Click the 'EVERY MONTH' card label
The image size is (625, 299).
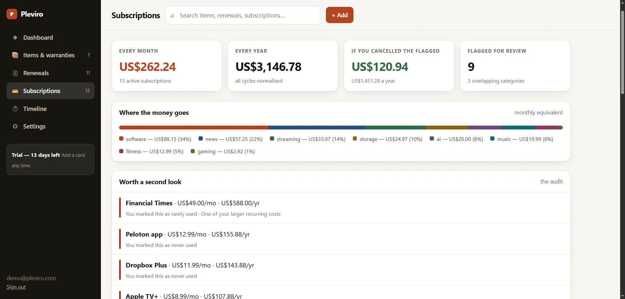coord(139,51)
